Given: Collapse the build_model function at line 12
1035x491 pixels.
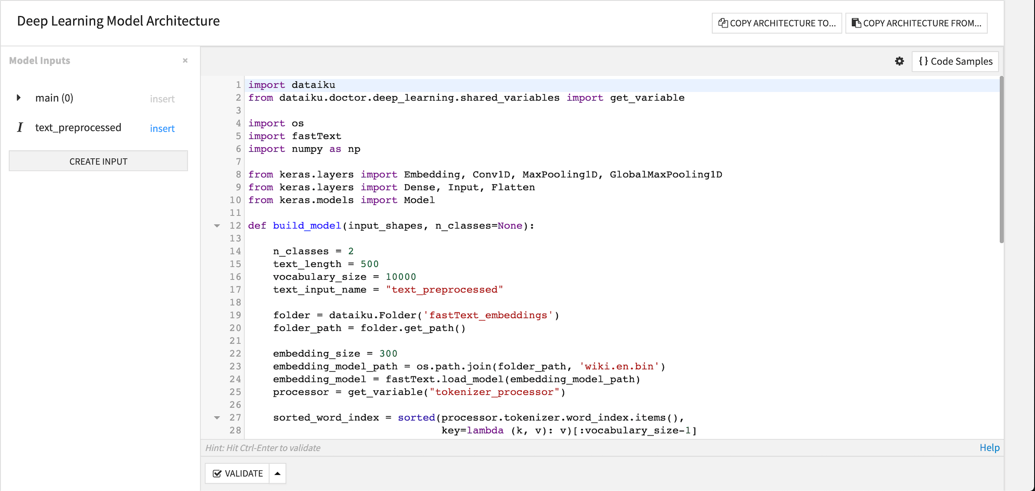Looking at the screenshot, I should [x=217, y=226].
